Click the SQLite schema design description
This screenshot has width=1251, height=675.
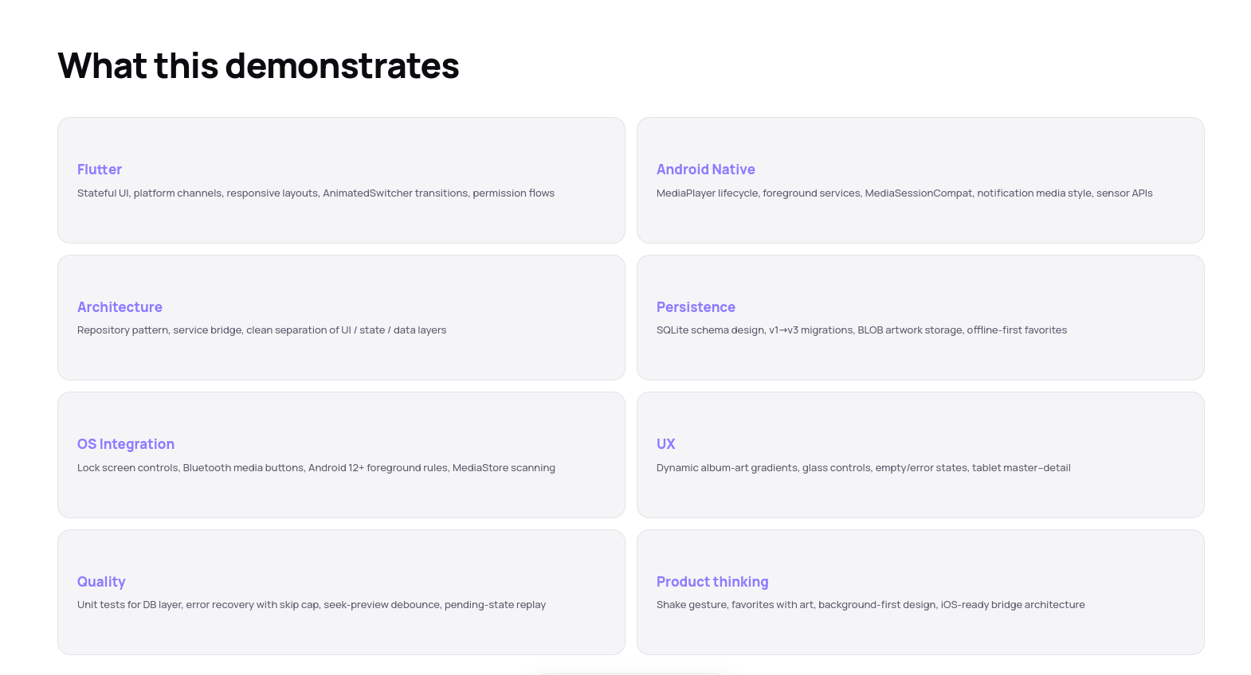coord(861,330)
